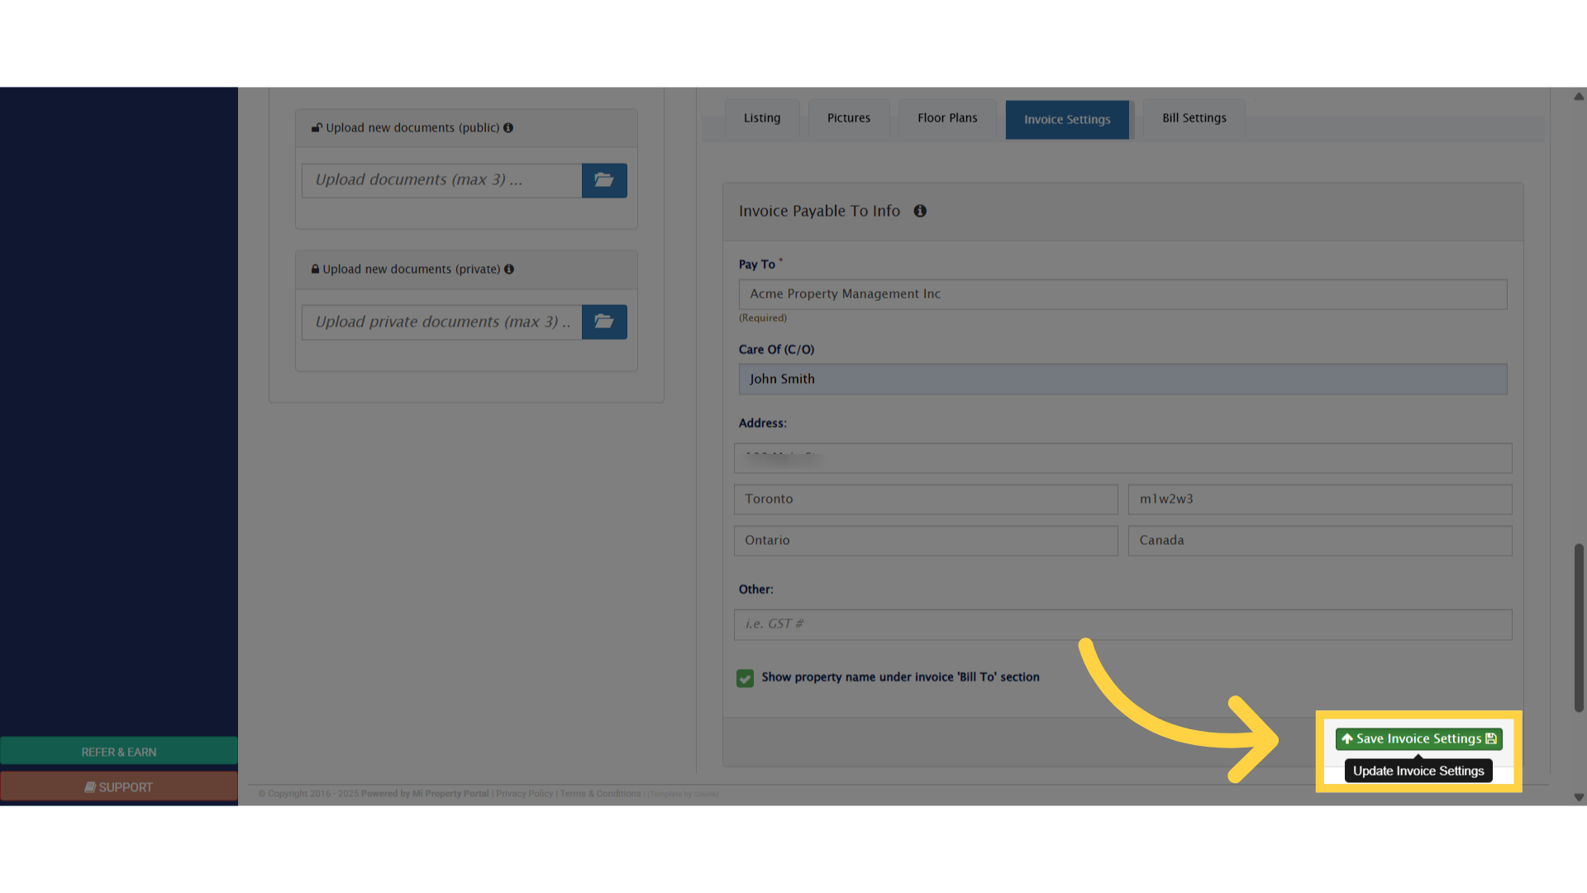Image resolution: width=1587 pixels, height=893 pixels.
Task: Click the scrollbar down arrow
Action: tap(1579, 798)
